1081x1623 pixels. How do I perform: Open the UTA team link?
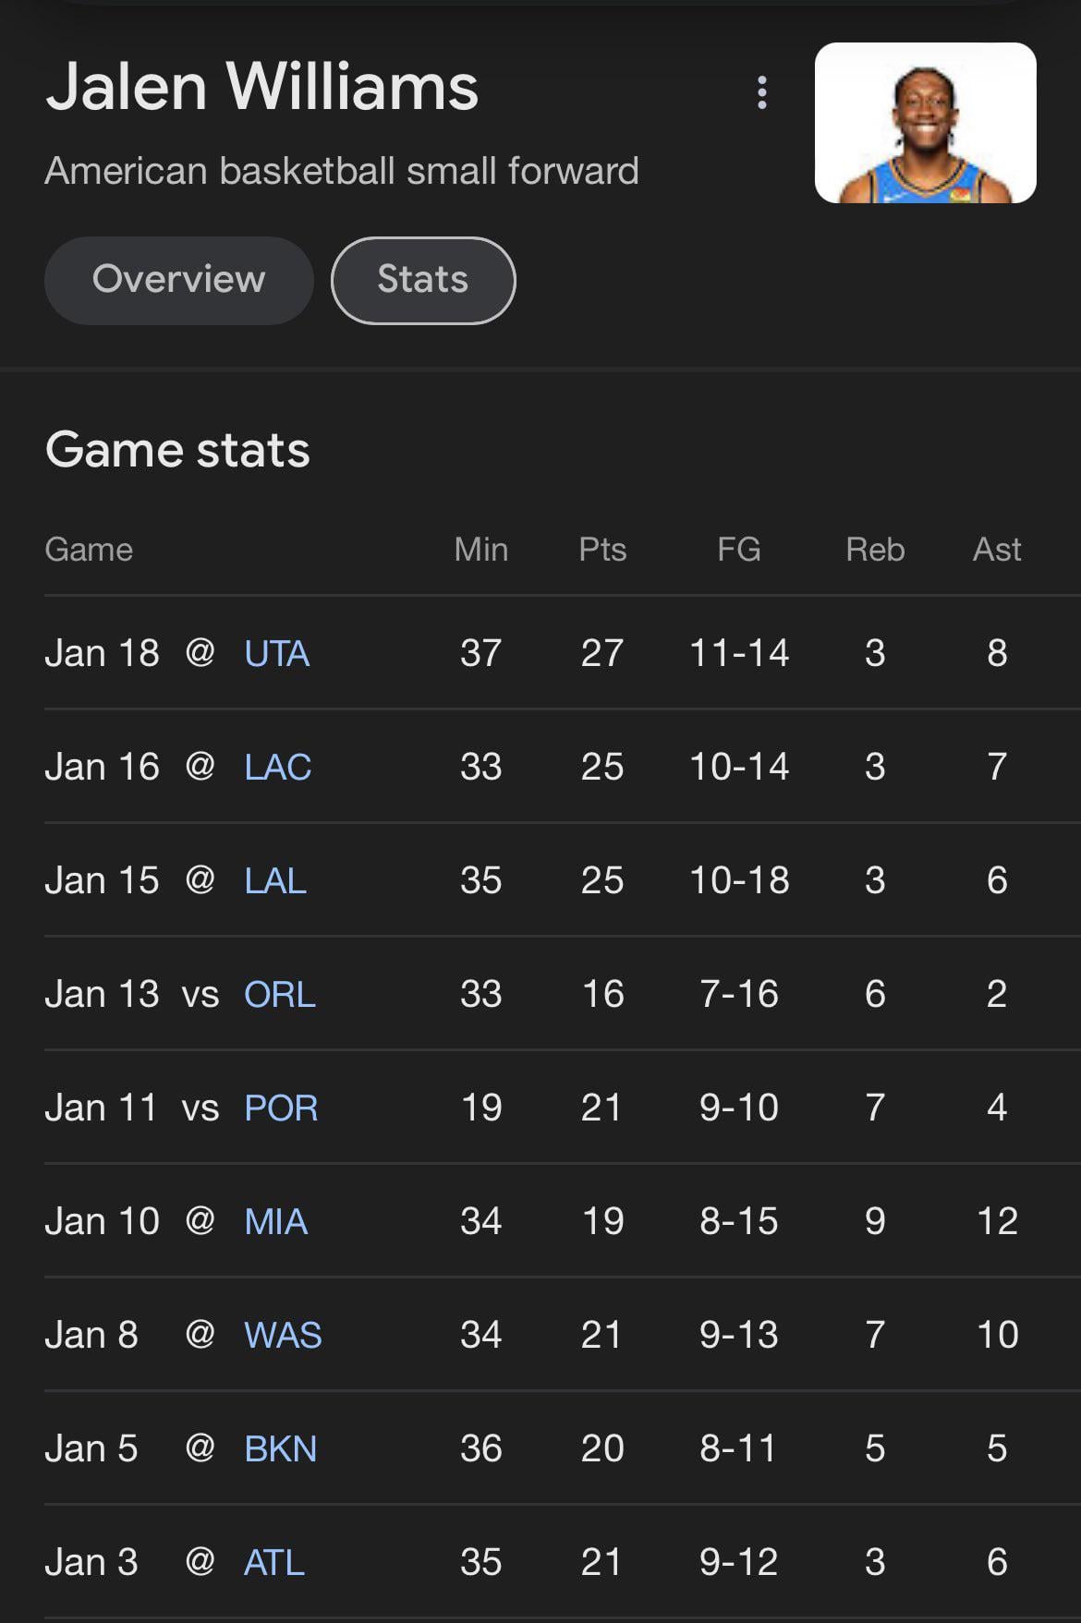(x=276, y=654)
